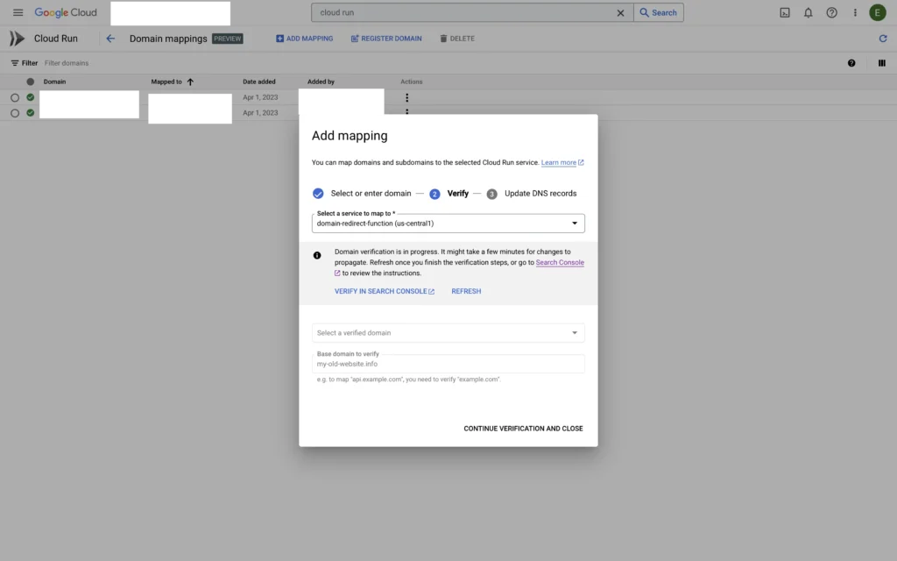Open the Select a verified domain dropdown
The image size is (897, 561).
448,332
